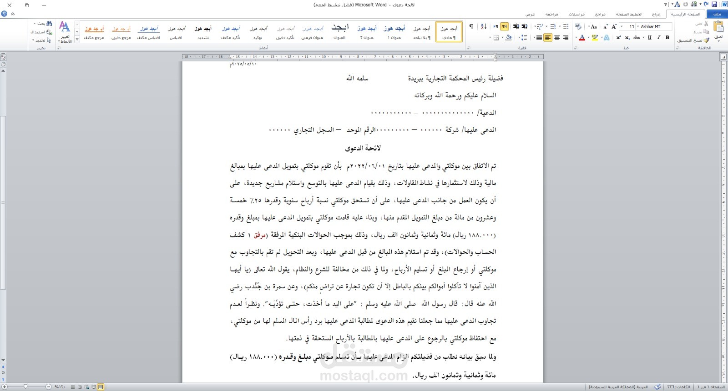
Task: Click the Borders grid icon
Action: pyautogui.click(x=496, y=37)
